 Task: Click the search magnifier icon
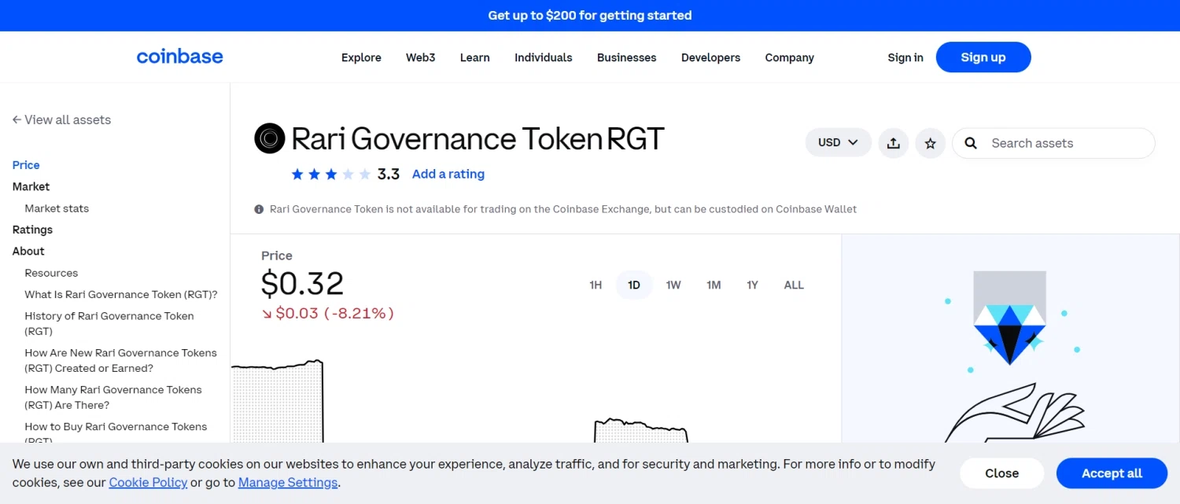click(x=971, y=143)
